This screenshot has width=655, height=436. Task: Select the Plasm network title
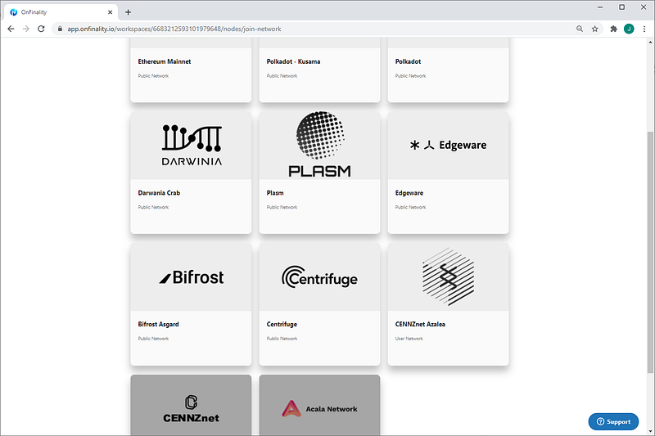[275, 193]
